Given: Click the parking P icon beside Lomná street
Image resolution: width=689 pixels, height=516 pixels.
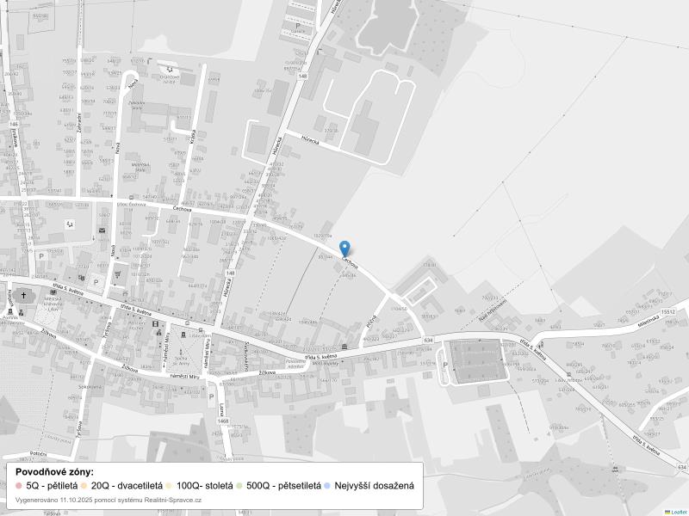Looking at the screenshot, I should (211, 396).
